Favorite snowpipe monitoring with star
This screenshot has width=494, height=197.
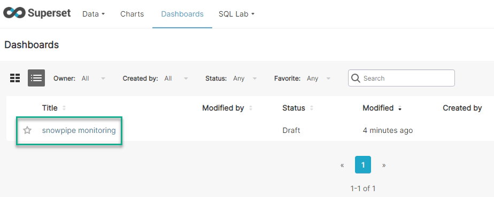(x=27, y=130)
